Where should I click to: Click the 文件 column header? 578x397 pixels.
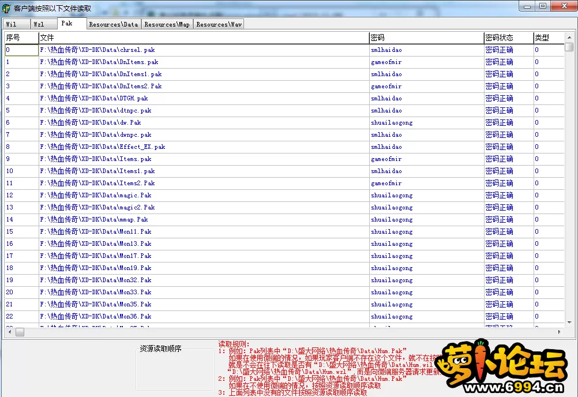pyautogui.click(x=204, y=38)
